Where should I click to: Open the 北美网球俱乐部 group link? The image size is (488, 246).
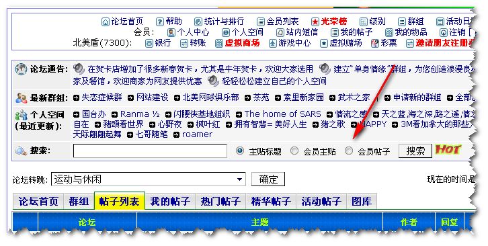point(210,97)
